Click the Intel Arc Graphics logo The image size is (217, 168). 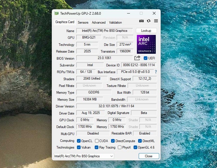(x=146, y=44)
